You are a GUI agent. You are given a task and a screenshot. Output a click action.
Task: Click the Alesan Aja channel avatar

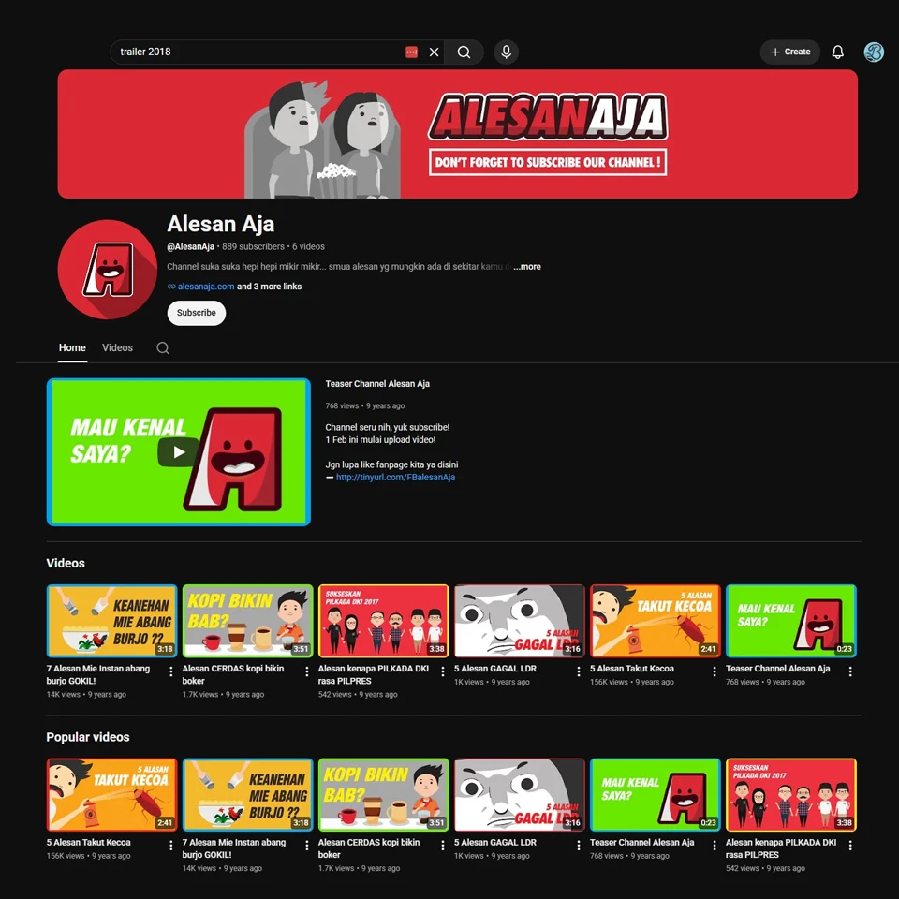[x=107, y=270]
